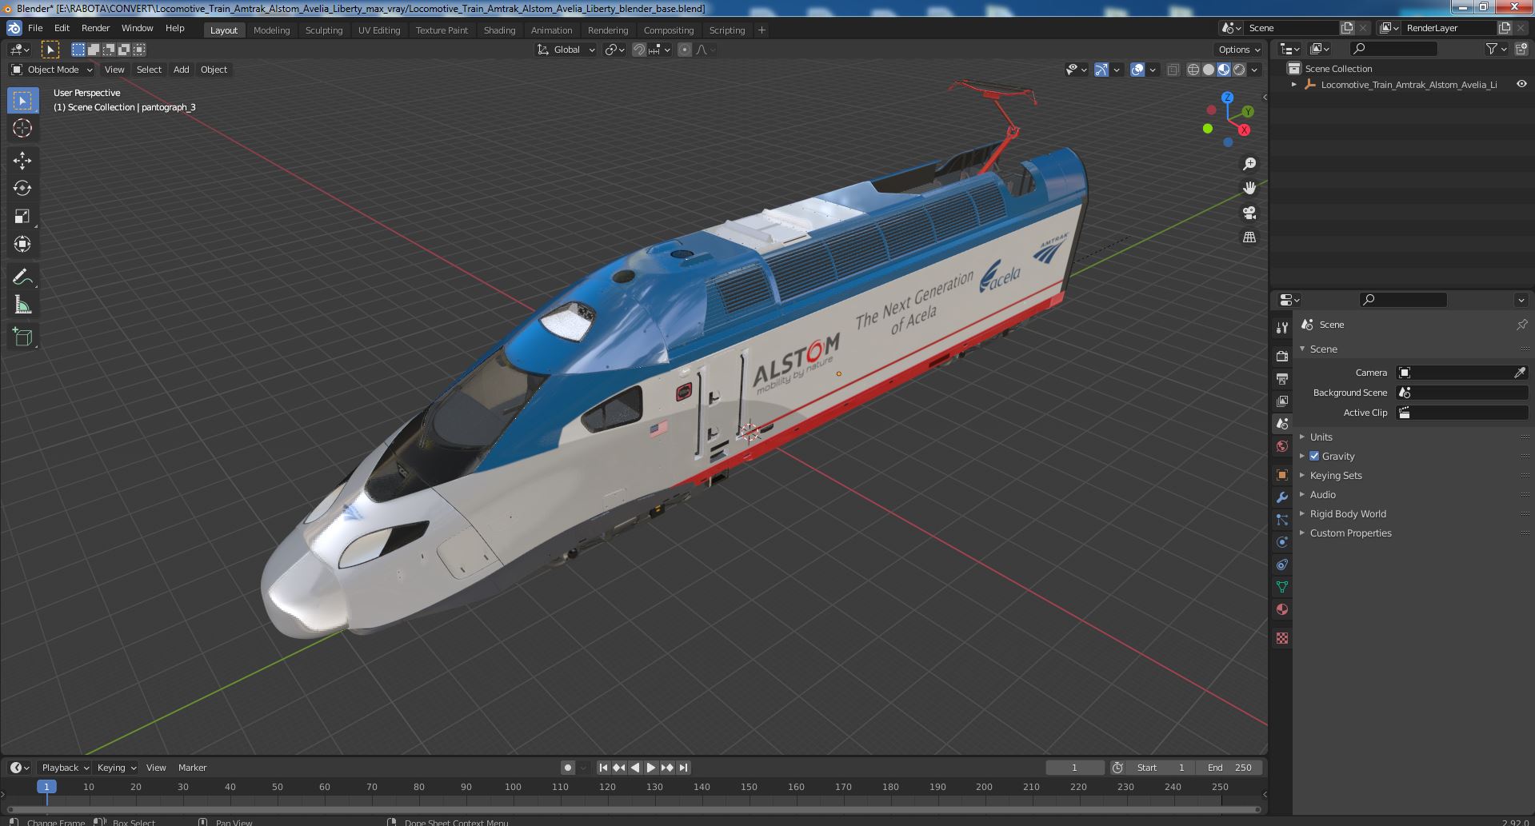Viewport: 1535px width, 826px height.
Task: Add a new workspace with the plus button
Action: 762,30
